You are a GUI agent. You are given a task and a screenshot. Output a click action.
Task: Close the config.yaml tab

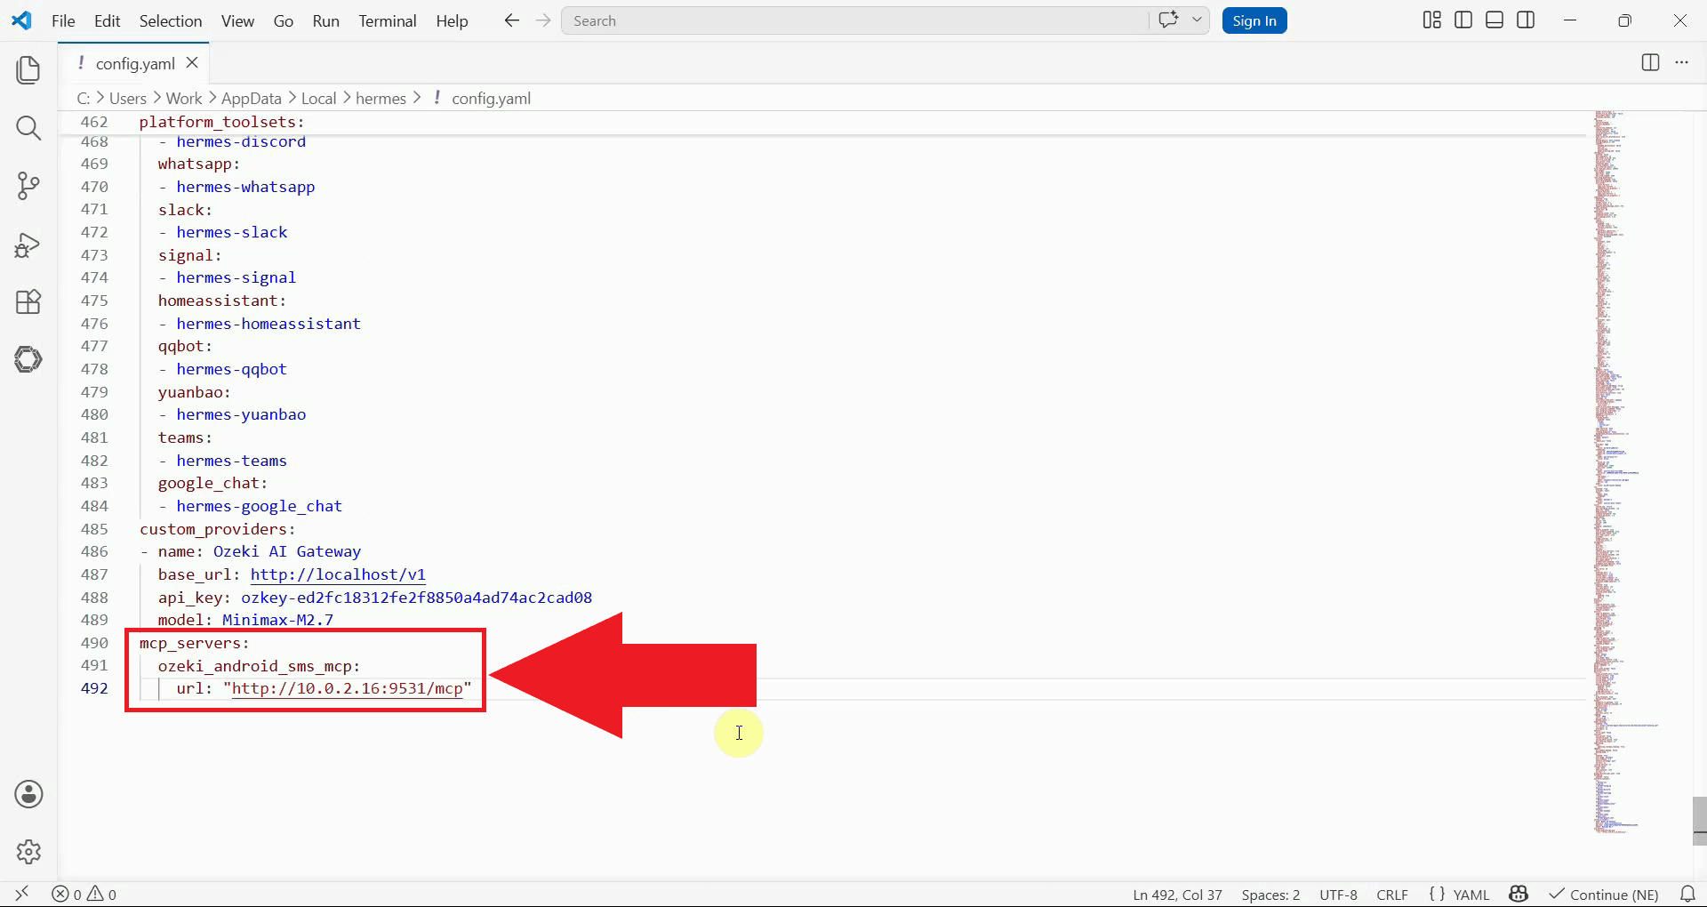pyautogui.click(x=192, y=63)
